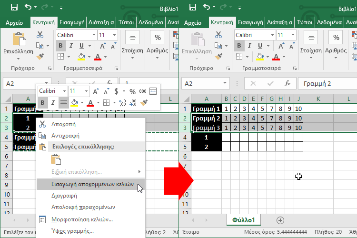This screenshot has width=357, height=238.
Task: Open Διάταξη σ tab in right window
Action: [279, 22]
